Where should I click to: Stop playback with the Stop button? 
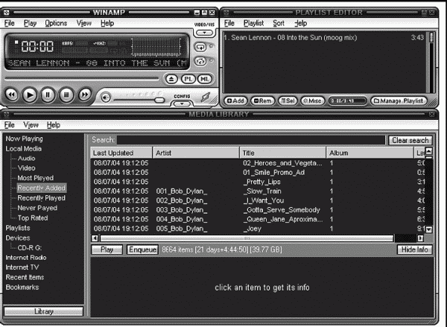pos(66,95)
